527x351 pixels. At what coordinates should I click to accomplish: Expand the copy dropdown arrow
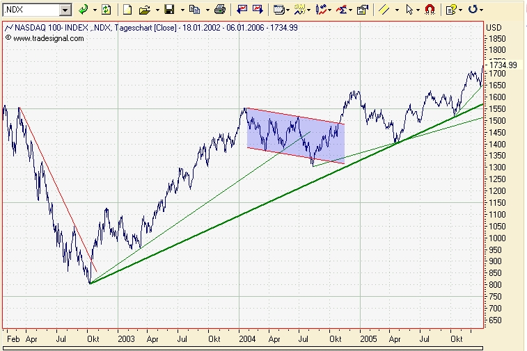point(207,10)
